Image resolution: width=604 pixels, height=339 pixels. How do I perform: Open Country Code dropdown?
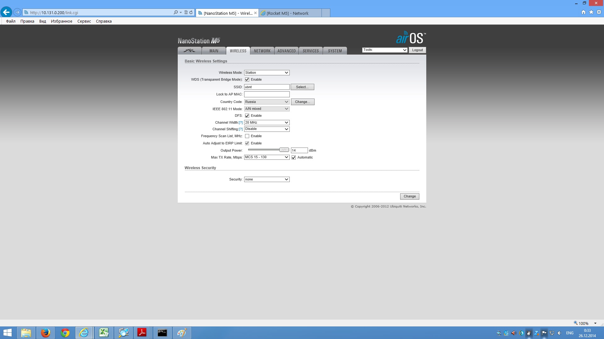click(x=267, y=102)
